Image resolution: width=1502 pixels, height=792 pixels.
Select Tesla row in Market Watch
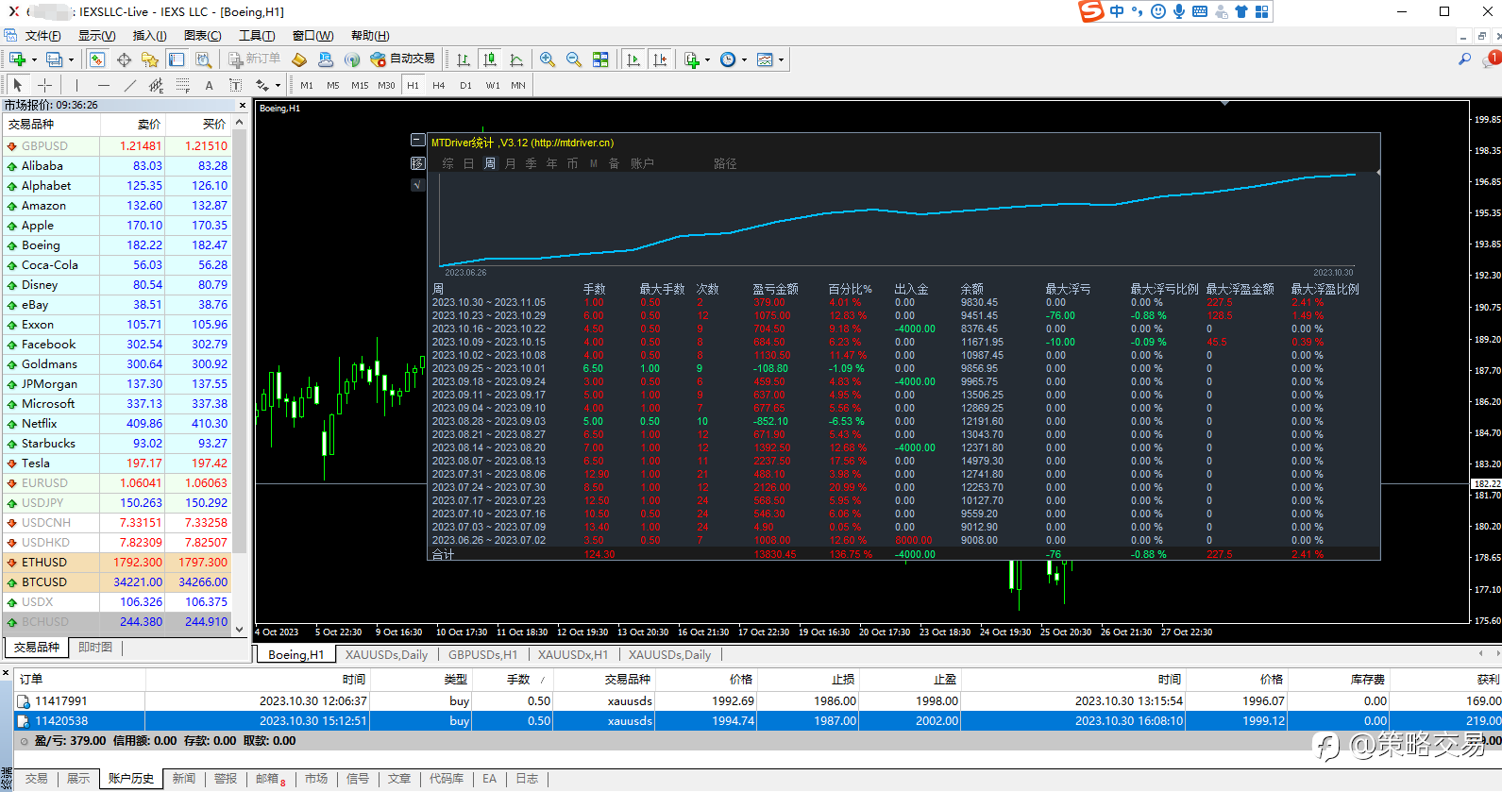(116, 463)
